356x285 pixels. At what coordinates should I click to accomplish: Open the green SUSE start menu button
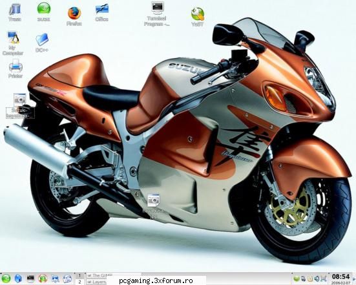(6, 279)
